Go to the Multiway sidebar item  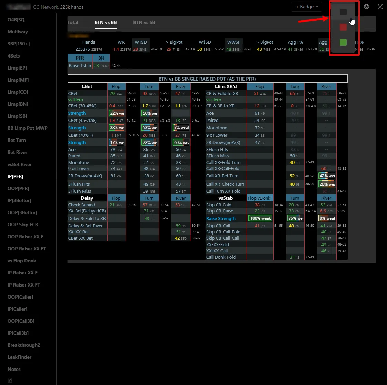(18, 32)
